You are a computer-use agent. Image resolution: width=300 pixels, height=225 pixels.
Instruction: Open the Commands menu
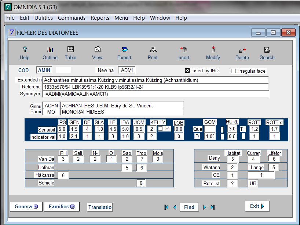tap(72, 18)
